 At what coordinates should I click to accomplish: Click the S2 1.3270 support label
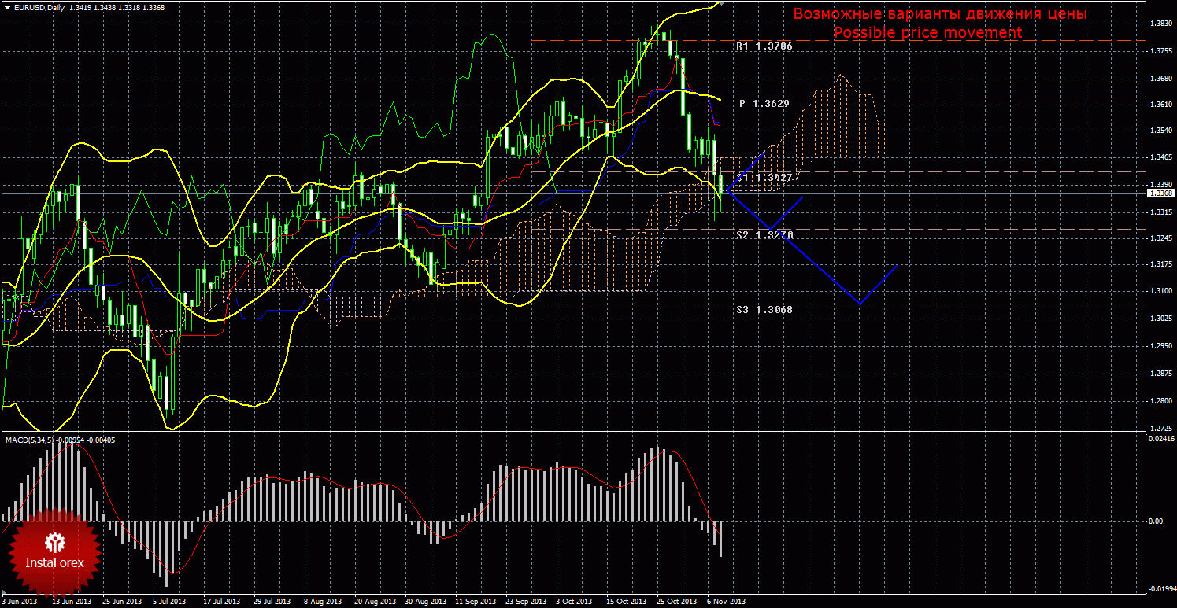(764, 234)
